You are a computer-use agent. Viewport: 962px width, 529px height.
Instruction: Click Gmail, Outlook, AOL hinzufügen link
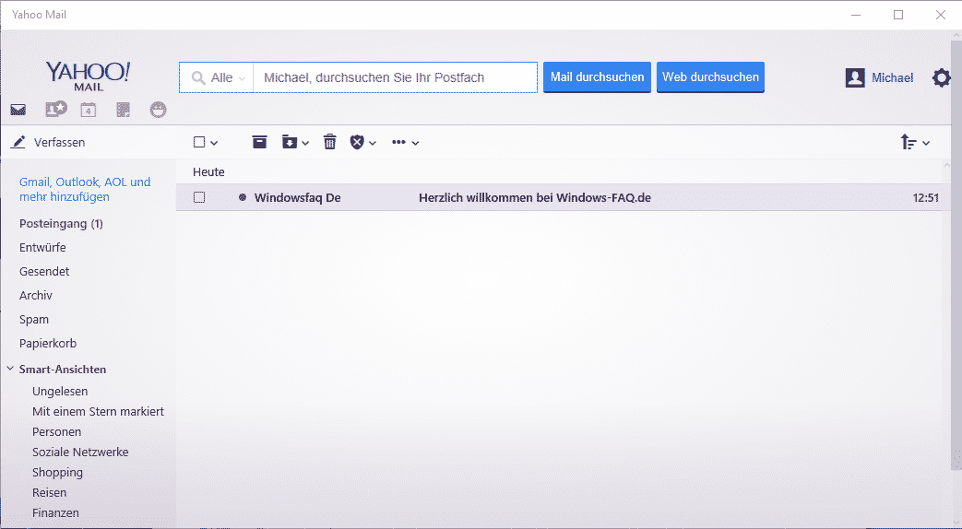(x=85, y=190)
